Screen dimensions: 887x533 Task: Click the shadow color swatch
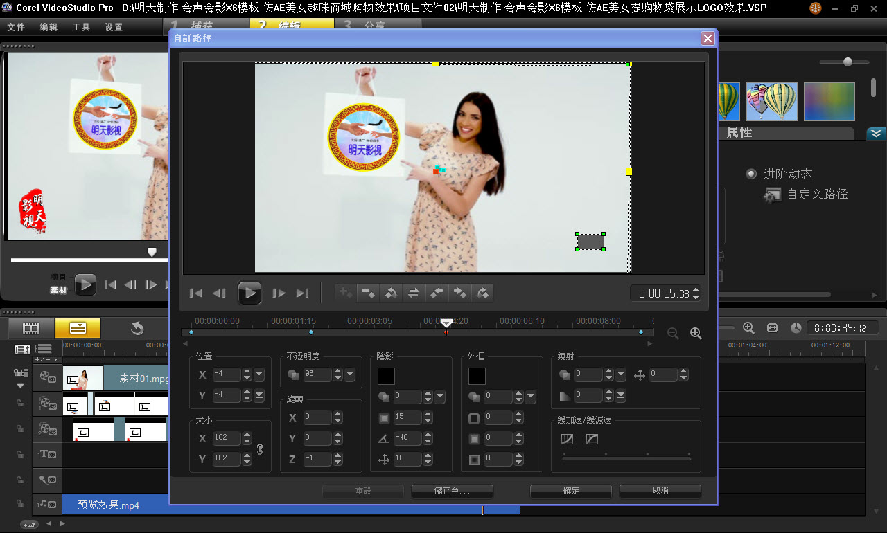(386, 376)
